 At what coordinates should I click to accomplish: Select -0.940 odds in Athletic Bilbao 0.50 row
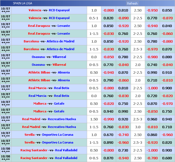point(108,72)
